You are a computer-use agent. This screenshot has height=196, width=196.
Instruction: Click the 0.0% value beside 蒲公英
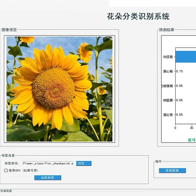(x=180, y=115)
